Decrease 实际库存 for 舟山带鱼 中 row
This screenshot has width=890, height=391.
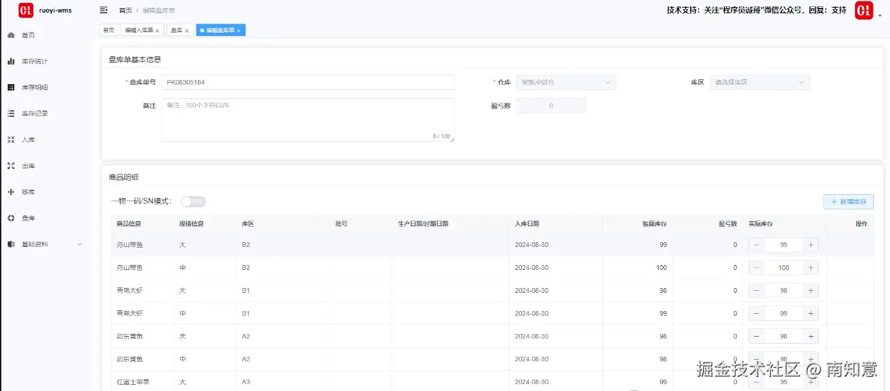757,268
